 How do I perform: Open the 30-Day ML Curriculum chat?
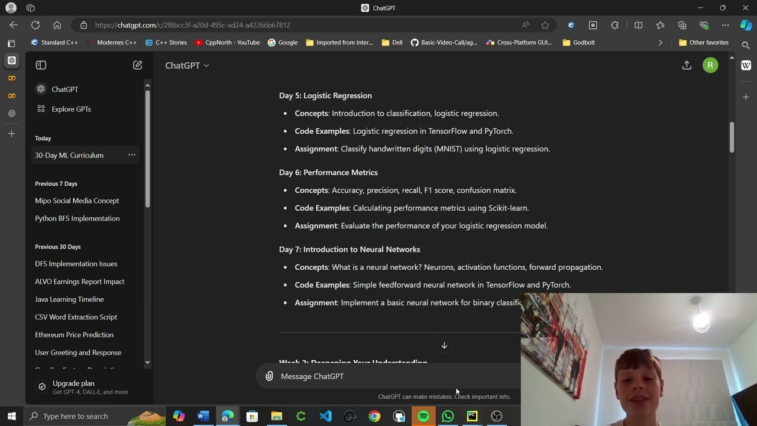[69, 155]
